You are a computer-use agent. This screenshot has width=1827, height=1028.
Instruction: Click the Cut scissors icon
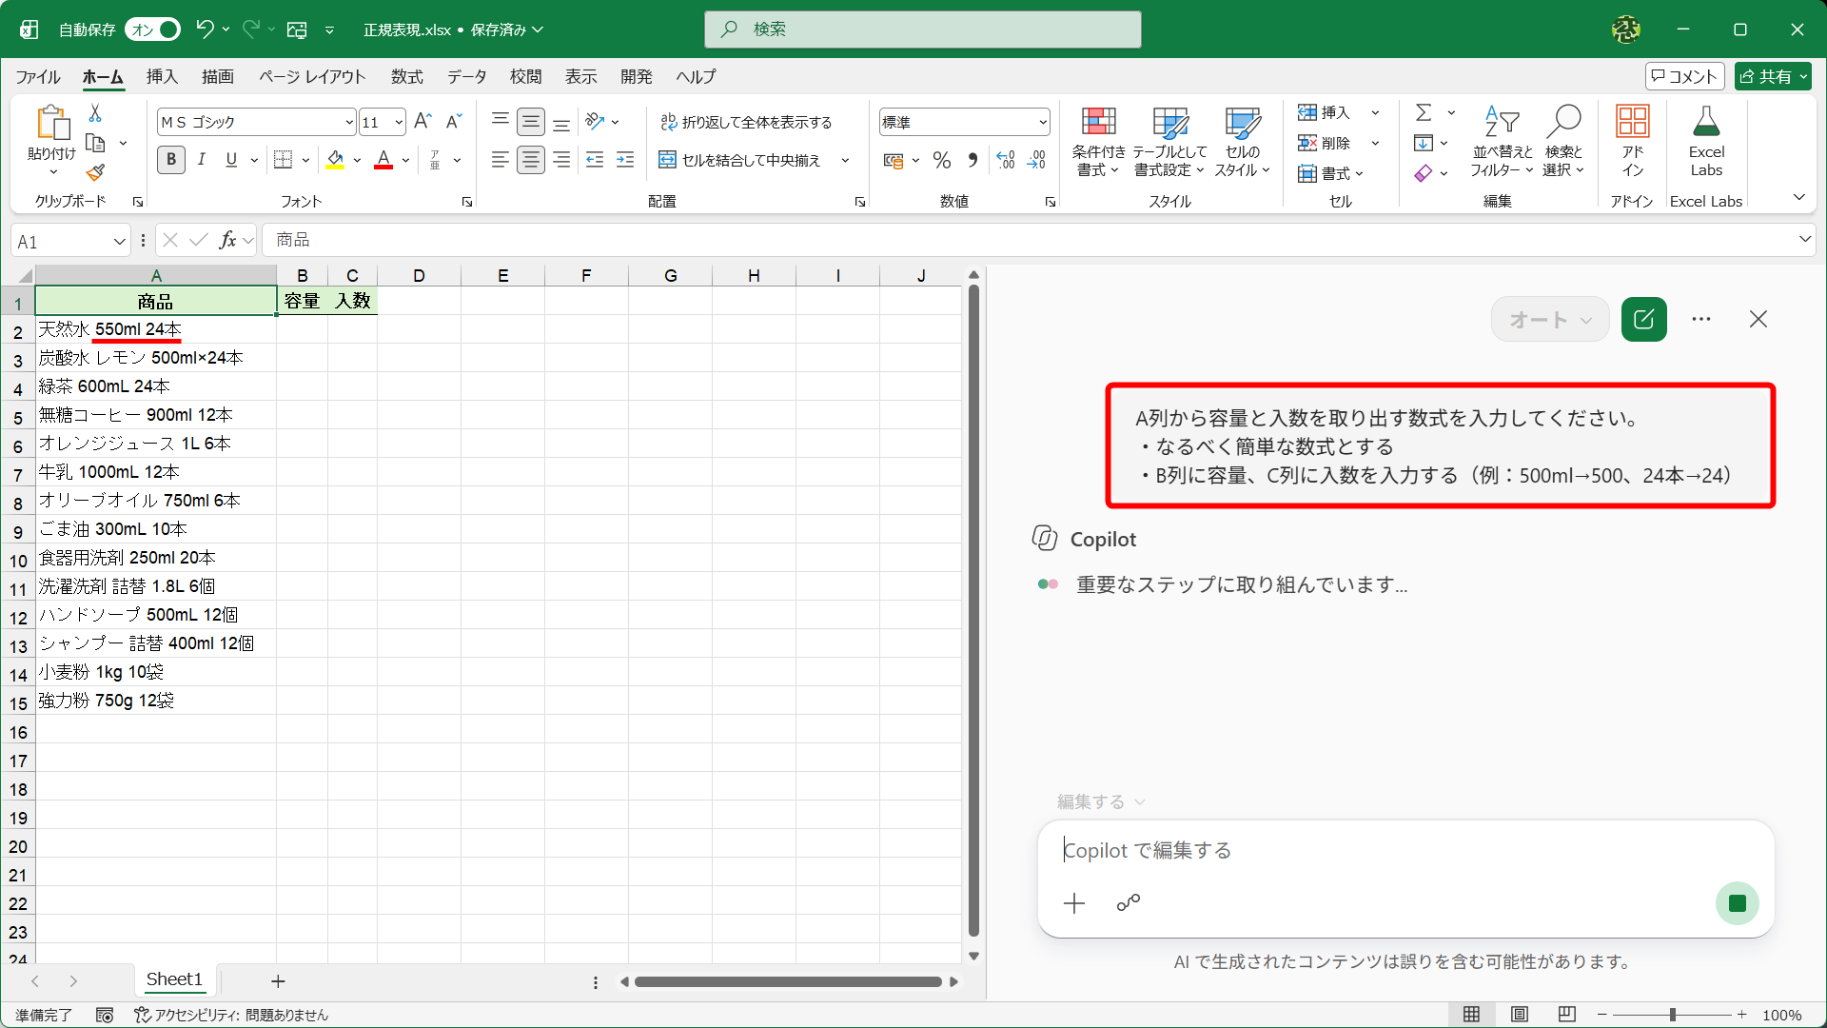[x=95, y=113]
